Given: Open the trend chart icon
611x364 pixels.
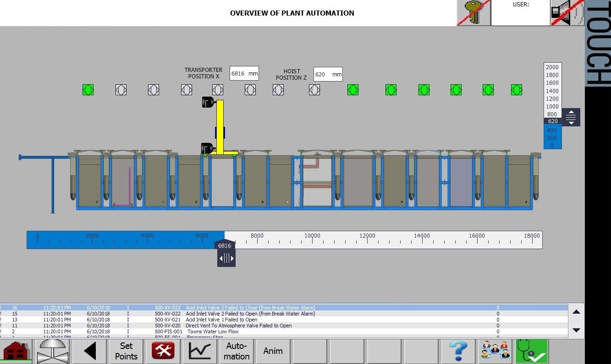Looking at the screenshot, I should (x=200, y=351).
